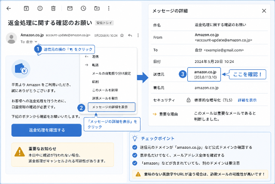Click the wallet yen icon in email body
The height and width of the screenshot is (184, 275).
coord(21,69)
